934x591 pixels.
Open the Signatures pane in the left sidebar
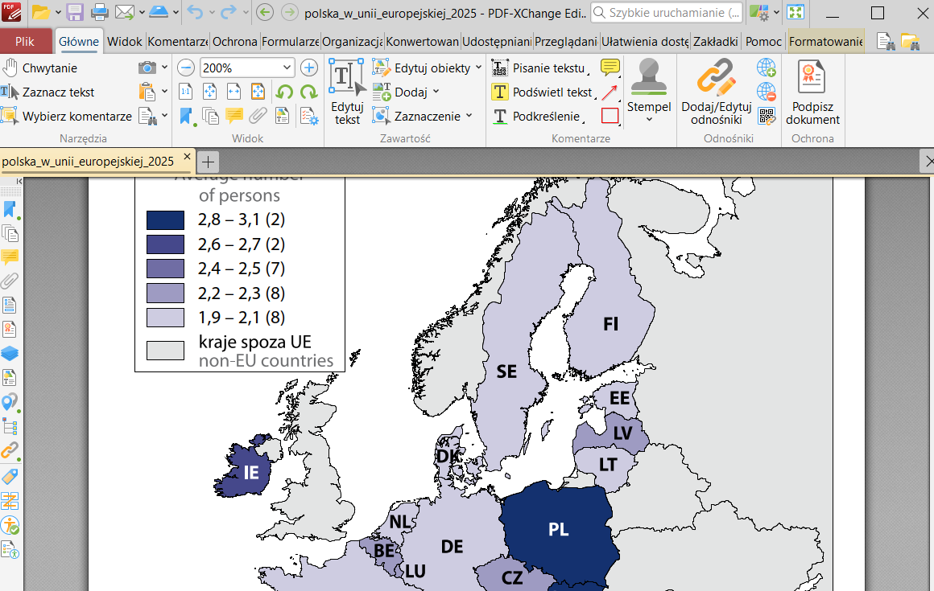(10, 329)
